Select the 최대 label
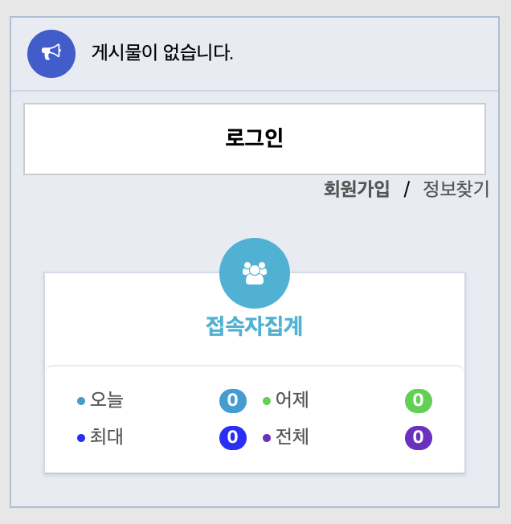This screenshot has height=524, width=511. pyautogui.click(x=107, y=437)
